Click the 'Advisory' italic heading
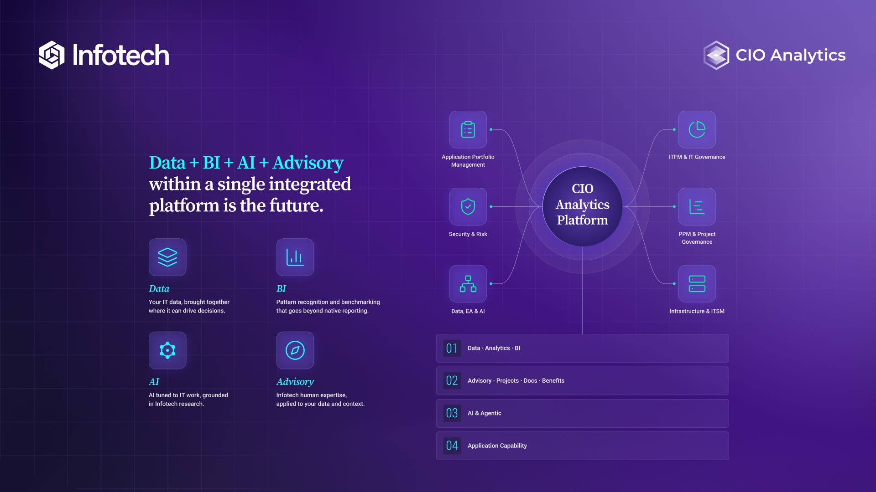The height and width of the screenshot is (492, 876). point(295,382)
